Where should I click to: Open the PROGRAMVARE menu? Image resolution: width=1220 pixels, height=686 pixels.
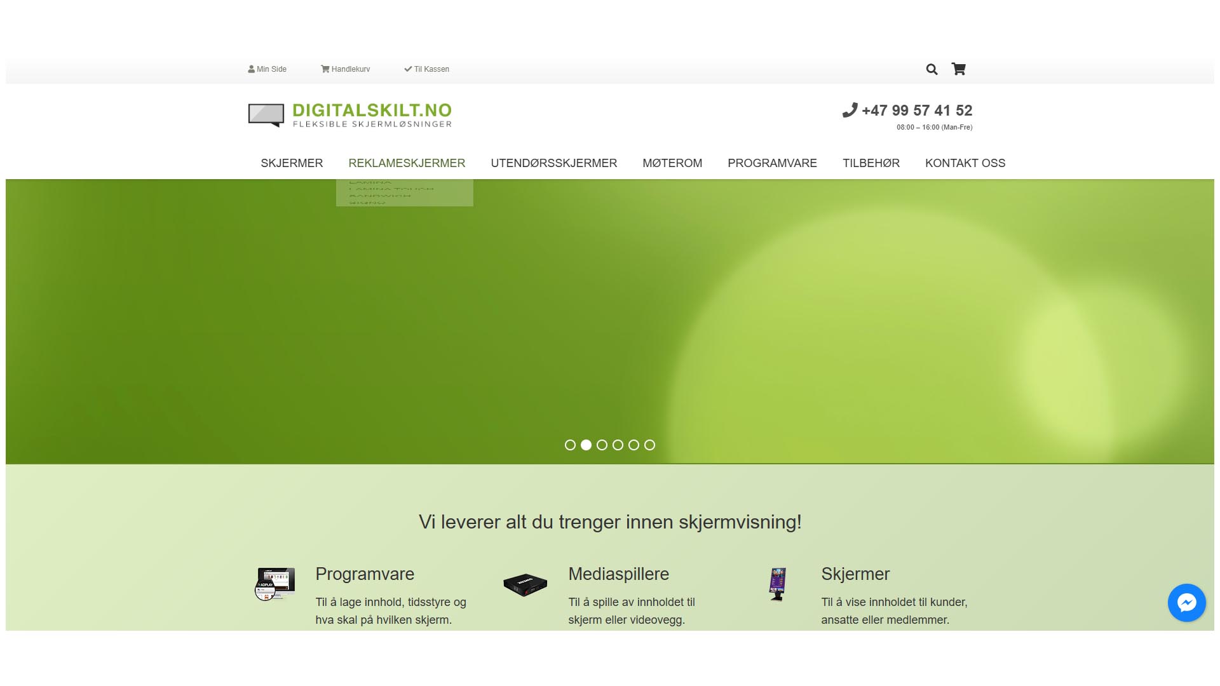point(772,163)
